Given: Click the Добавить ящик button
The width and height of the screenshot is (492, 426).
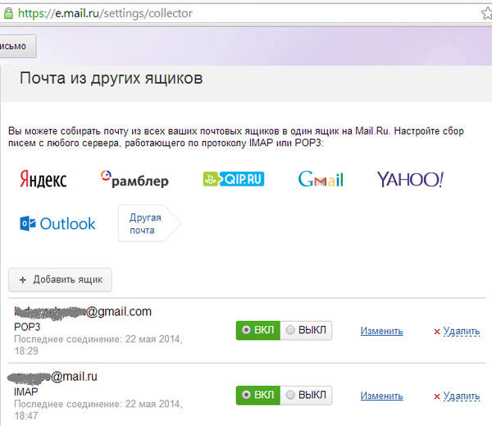Looking at the screenshot, I should tap(60, 280).
